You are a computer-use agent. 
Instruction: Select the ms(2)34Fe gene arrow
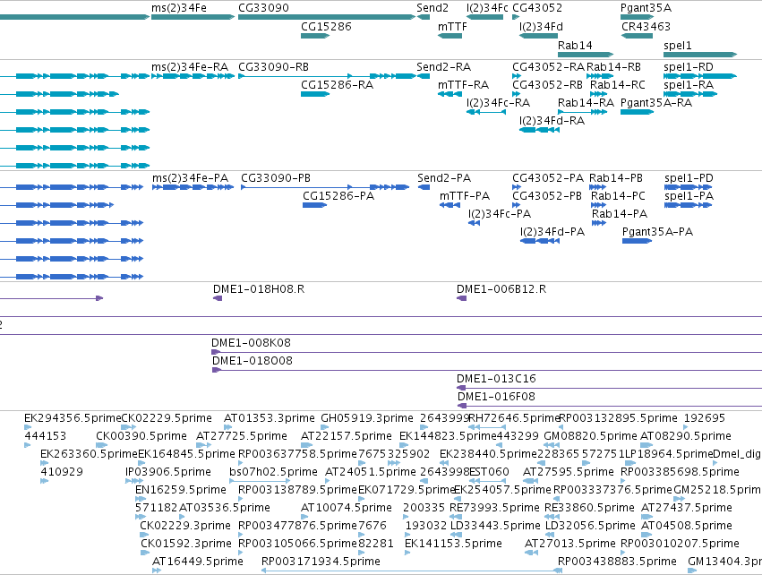193,17
